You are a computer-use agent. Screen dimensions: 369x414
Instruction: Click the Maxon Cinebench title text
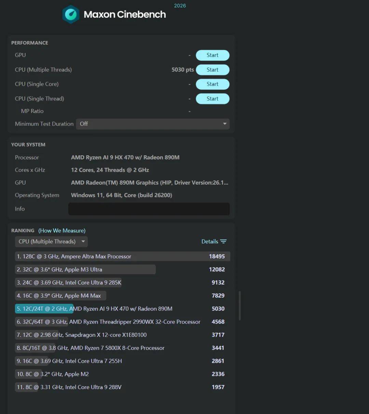[125, 14]
